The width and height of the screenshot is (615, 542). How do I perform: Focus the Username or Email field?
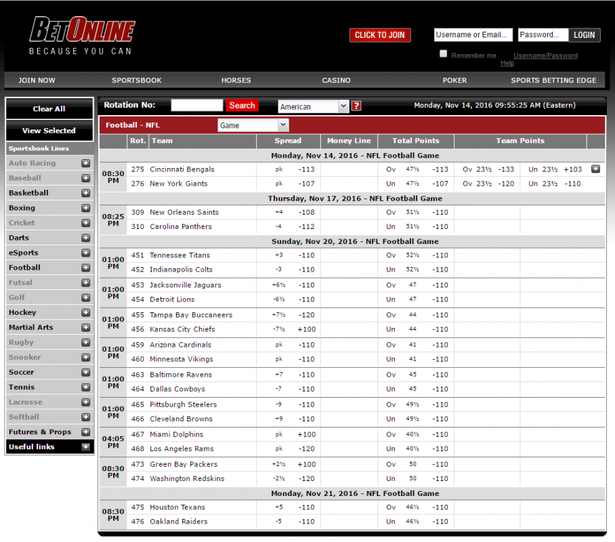click(x=473, y=35)
